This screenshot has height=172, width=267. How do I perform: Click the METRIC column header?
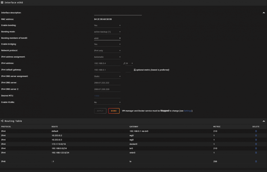coord(217,127)
